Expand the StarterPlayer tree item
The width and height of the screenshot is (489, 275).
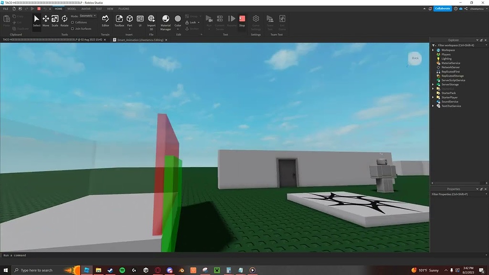[x=433, y=97]
